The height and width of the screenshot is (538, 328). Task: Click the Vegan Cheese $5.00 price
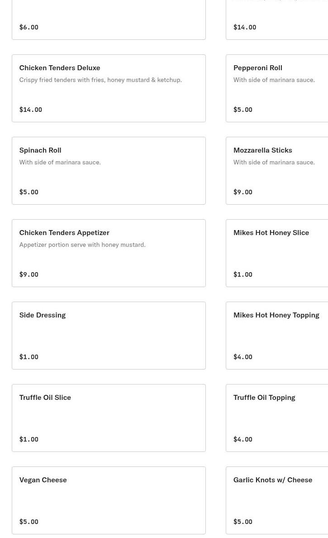click(x=29, y=522)
